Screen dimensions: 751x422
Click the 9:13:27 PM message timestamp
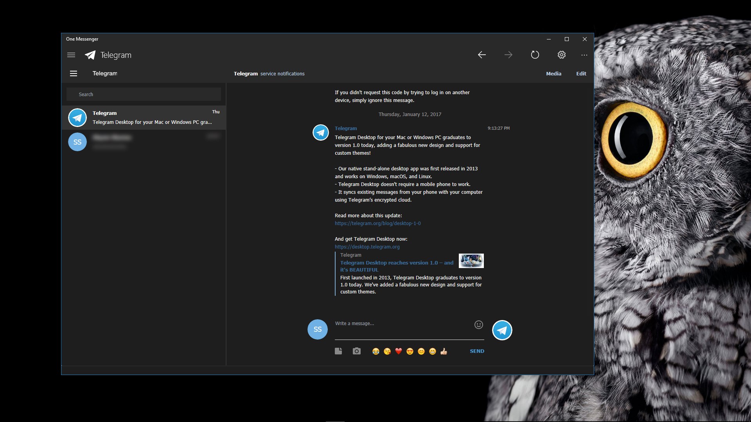tap(499, 128)
